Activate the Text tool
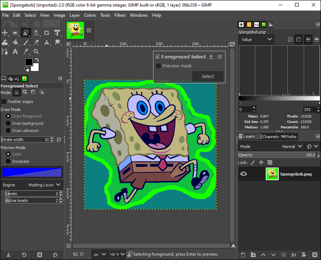 click(x=15, y=51)
